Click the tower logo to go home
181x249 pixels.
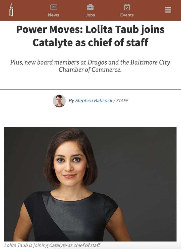coord(11,10)
